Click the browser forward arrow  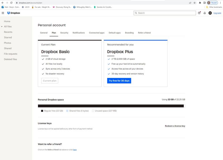(x=7, y=3)
